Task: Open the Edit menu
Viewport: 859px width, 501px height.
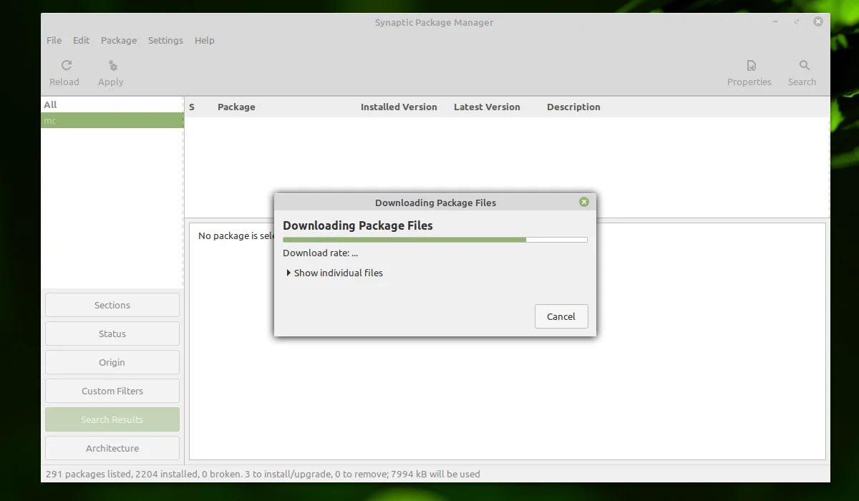Action: (x=81, y=40)
